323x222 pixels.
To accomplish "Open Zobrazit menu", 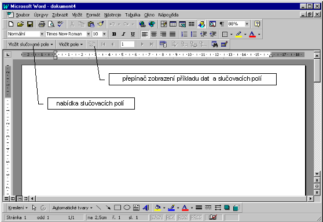I will click(x=60, y=15).
